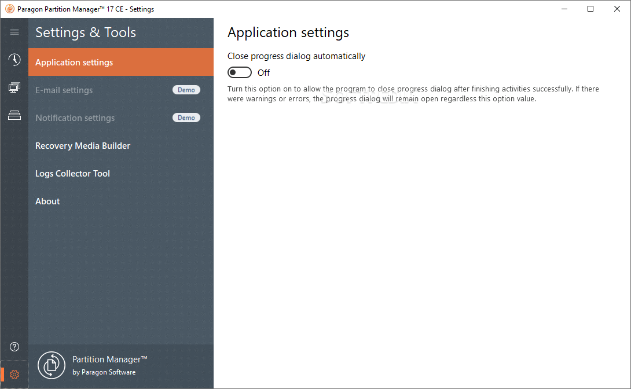Open disk list via drives icon

point(14,115)
